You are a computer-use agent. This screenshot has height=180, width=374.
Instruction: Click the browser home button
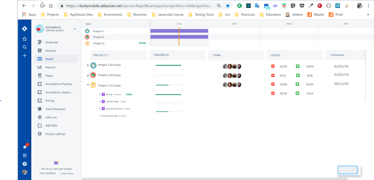click(51, 6)
